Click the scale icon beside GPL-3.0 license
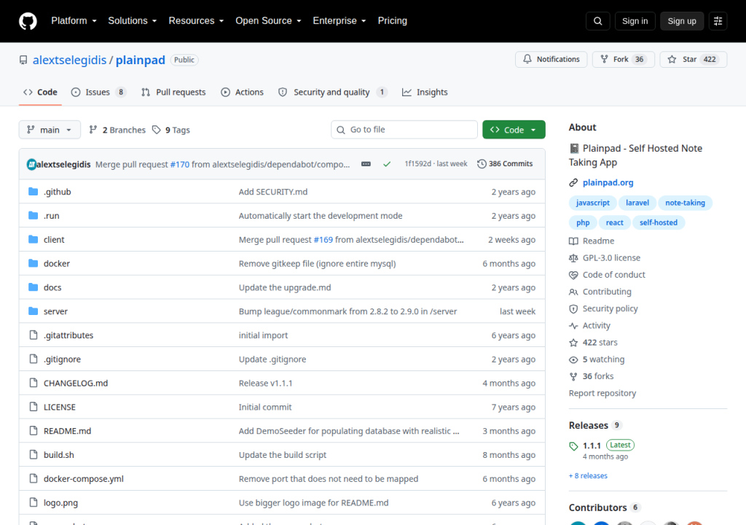Image resolution: width=746 pixels, height=525 pixels. click(x=573, y=257)
